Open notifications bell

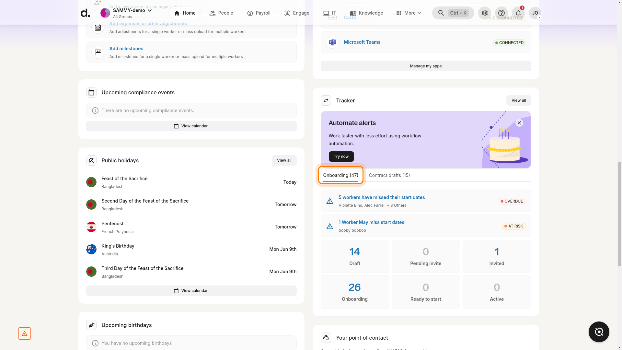click(x=518, y=13)
